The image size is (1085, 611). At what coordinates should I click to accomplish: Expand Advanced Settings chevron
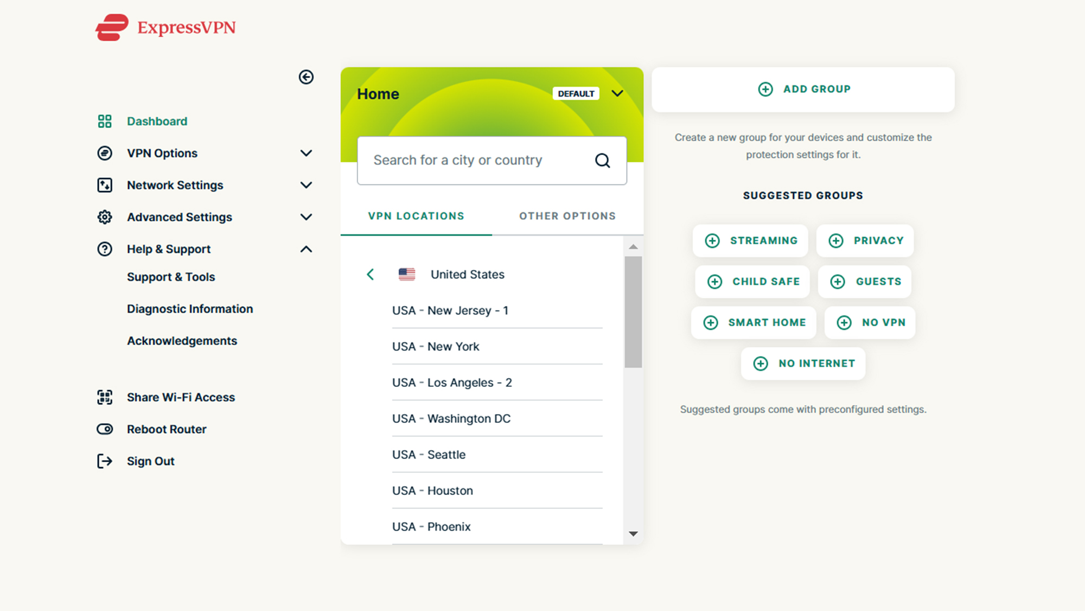pyautogui.click(x=306, y=217)
